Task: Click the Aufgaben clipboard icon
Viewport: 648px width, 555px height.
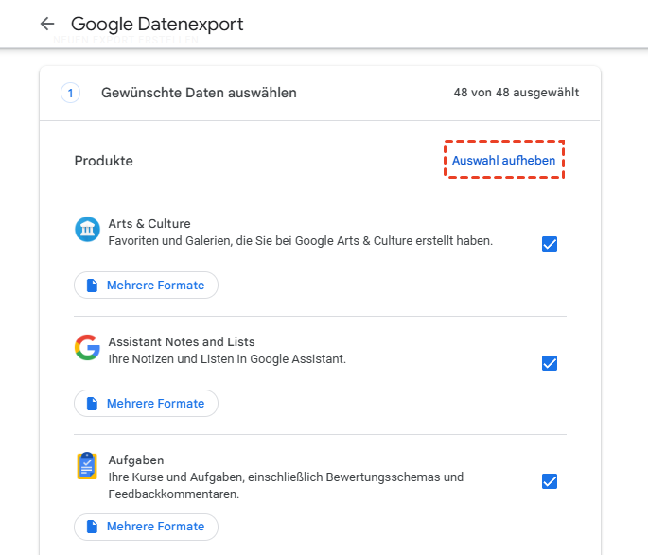Action: click(87, 466)
